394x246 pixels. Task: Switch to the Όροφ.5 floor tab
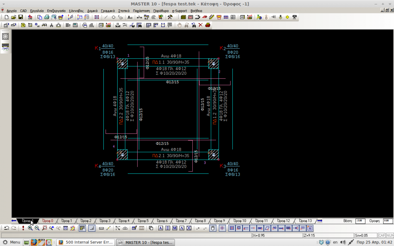[x=143, y=221]
